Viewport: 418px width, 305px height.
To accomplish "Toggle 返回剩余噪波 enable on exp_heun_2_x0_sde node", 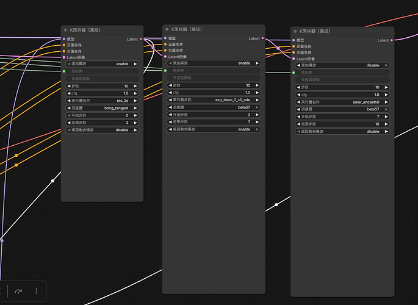I will click(214, 129).
